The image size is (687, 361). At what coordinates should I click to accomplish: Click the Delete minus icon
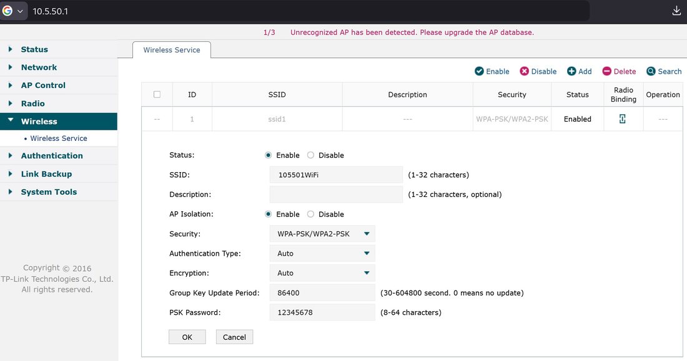coord(607,71)
